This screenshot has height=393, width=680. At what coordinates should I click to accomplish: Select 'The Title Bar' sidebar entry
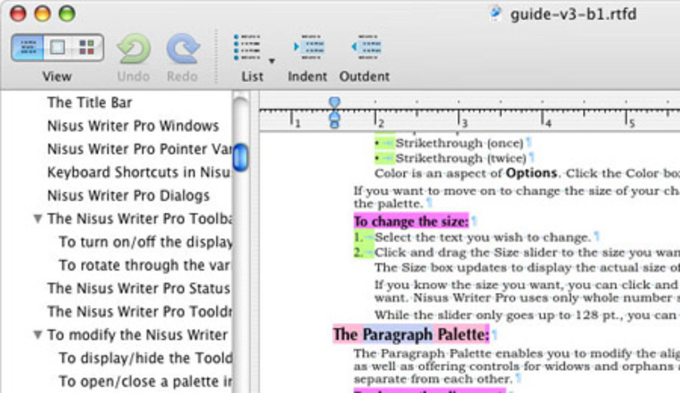pyautogui.click(x=90, y=102)
